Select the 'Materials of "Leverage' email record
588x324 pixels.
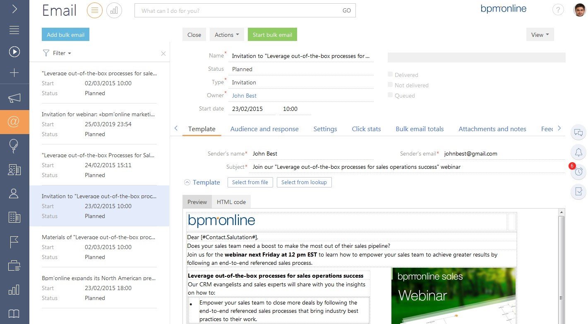[x=99, y=247]
